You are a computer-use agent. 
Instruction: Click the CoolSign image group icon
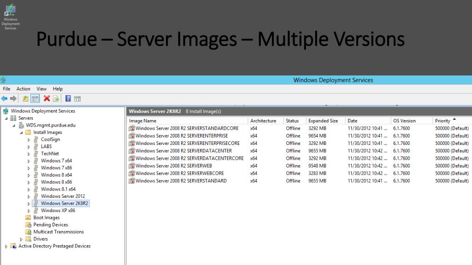click(36, 139)
